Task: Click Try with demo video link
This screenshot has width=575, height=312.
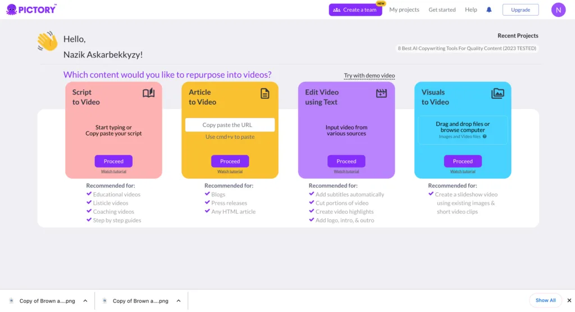Action: coord(369,76)
